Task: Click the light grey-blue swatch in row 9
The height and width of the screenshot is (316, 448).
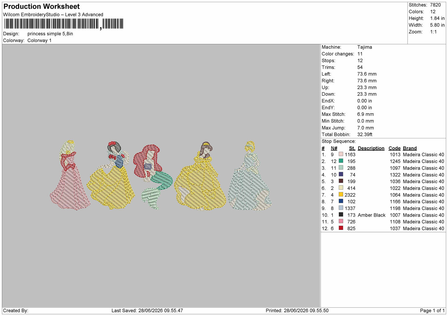Action: pos(341,208)
